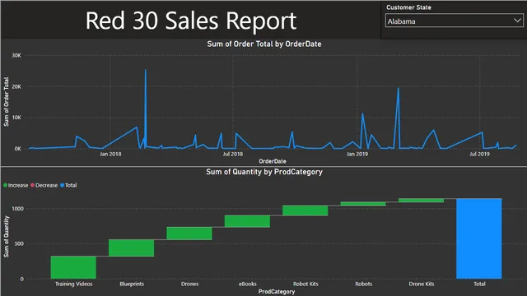Select the Drone Kits waterfall bar
The width and height of the screenshot is (527, 296).
point(421,201)
